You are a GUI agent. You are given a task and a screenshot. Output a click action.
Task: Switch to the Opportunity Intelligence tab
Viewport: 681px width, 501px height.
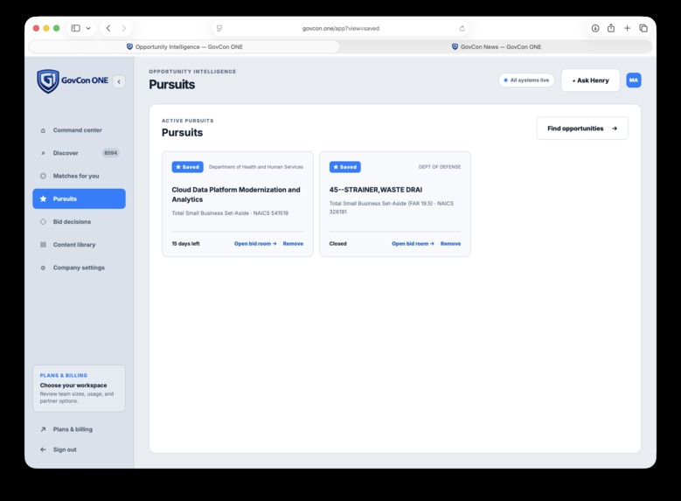pos(184,47)
